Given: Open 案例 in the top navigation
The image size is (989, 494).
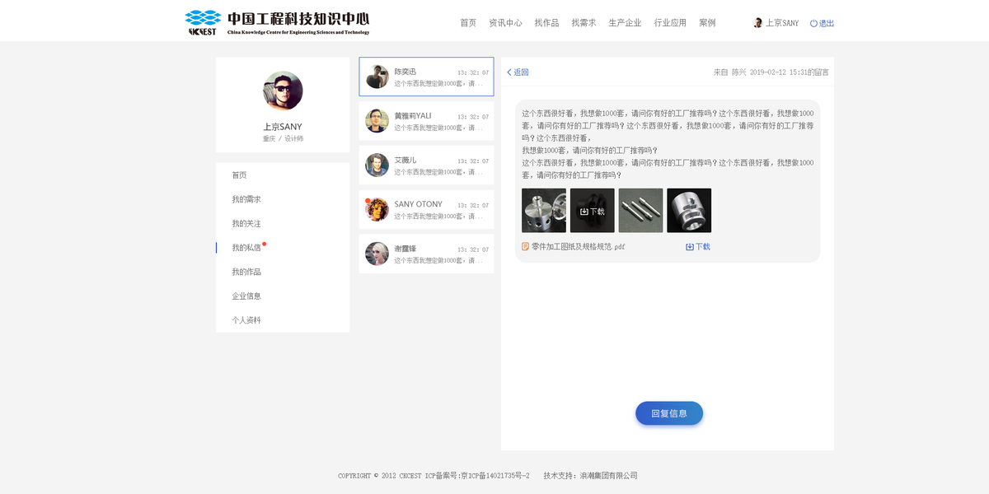Looking at the screenshot, I should [707, 23].
